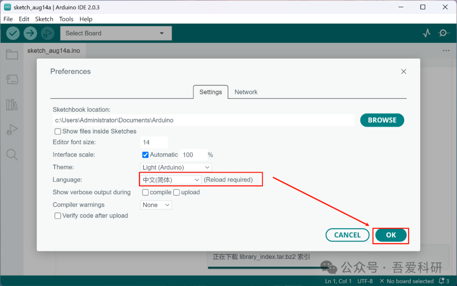Open the Boards Manager sidebar icon

click(x=12, y=80)
